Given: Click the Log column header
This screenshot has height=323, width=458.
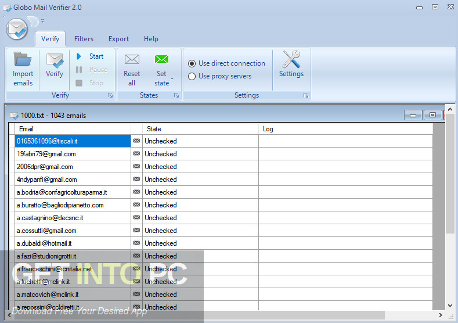Looking at the screenshot, I should tap(345, 129).
